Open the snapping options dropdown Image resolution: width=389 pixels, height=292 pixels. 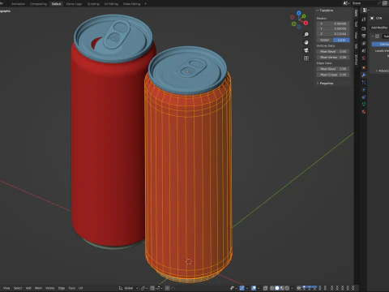(x=159, y=288)
